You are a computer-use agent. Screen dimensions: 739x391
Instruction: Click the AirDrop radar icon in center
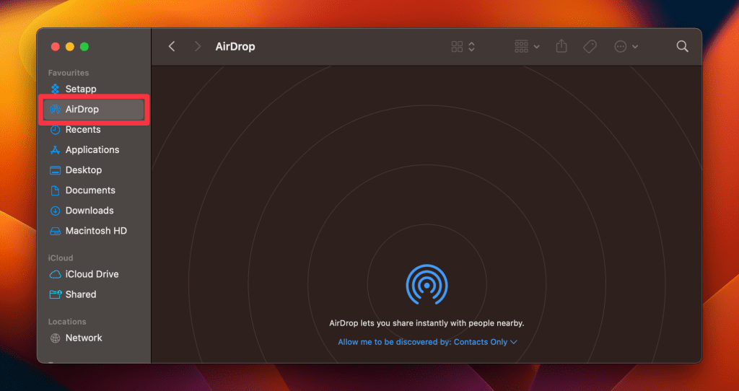point(427,284)
